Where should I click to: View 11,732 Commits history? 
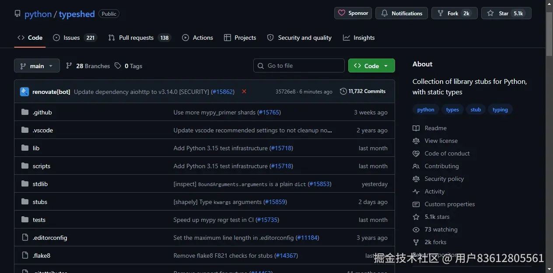363,91
